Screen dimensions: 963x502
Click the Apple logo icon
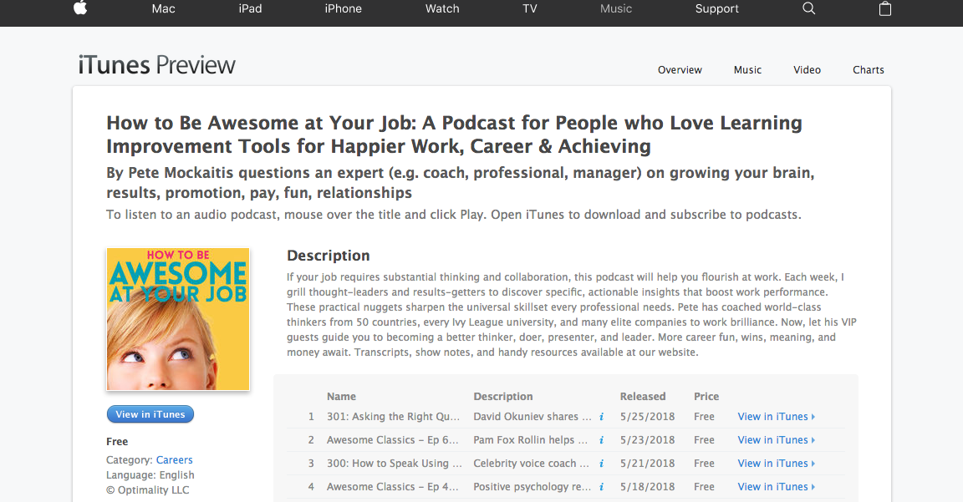[80, 8]
